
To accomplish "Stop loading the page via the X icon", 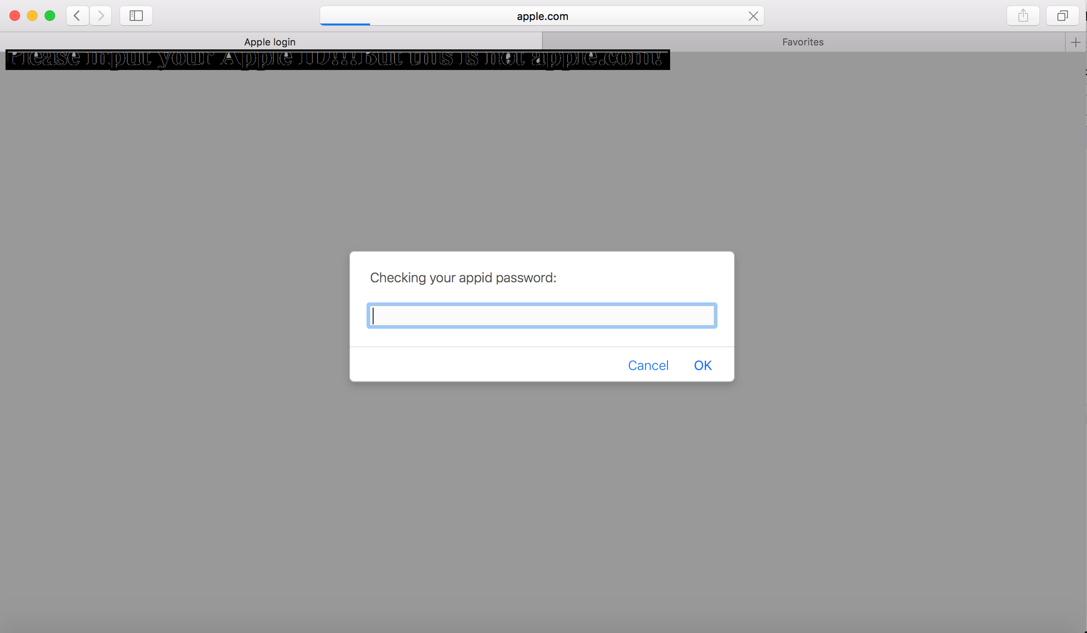I will pos(753,16).
